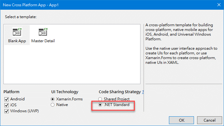This screenshot has height=126, width=224.
Task: Select the Native UI technology option
Action: tap(53, 105)
